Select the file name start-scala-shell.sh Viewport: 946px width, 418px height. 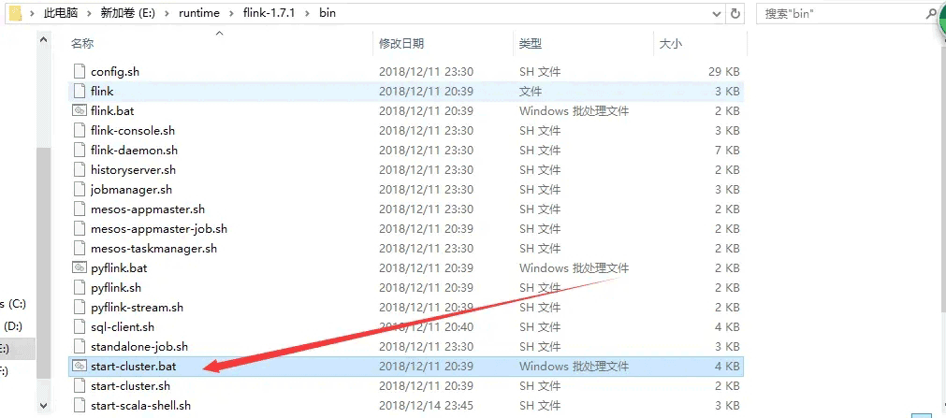click(140, 405)
